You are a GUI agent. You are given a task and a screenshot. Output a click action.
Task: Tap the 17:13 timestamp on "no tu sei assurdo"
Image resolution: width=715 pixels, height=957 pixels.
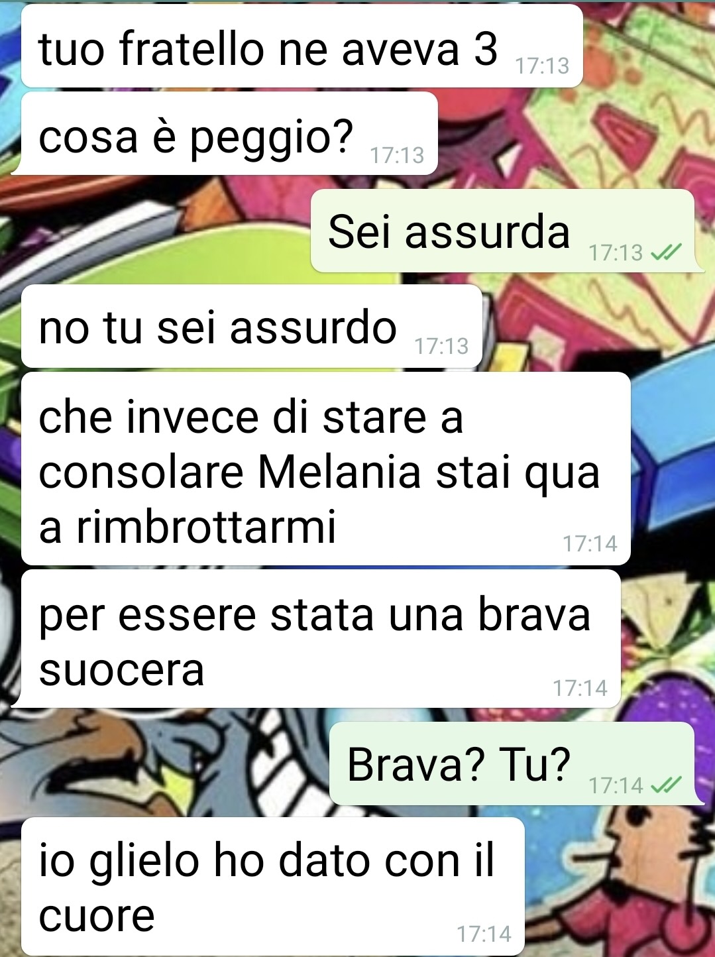[x=441, y=346]
